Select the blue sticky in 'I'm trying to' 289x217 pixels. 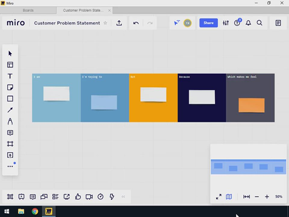(104, 102)
